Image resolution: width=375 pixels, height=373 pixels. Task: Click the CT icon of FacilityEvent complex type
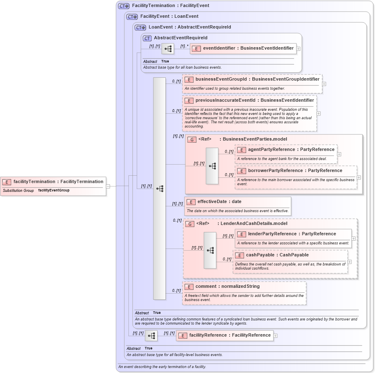point(132,16)
